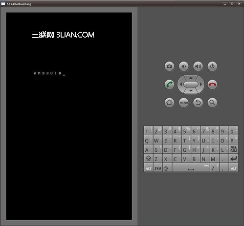Click the D-pad center select button
This screenshot has height=226, width=244.
[191, 84]
